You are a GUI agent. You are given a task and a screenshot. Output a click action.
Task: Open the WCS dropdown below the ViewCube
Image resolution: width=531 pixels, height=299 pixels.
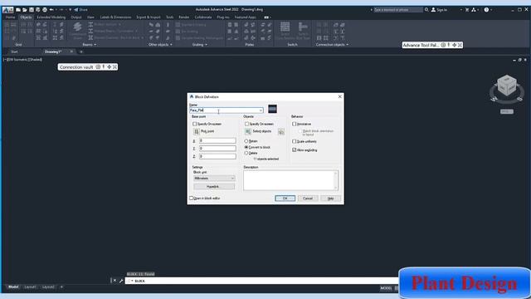[507, 111]
